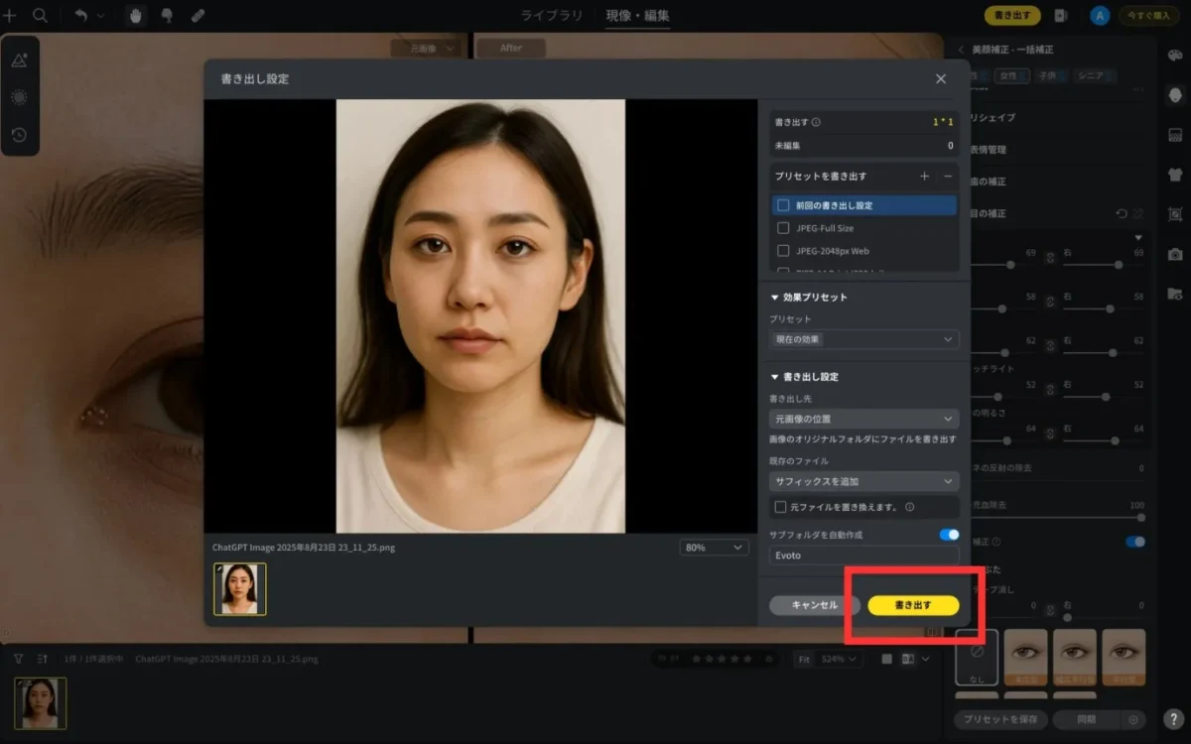Add a new export preset with plus icon
This screenshot has height=744, width=1191.
(x=924, y=176)
